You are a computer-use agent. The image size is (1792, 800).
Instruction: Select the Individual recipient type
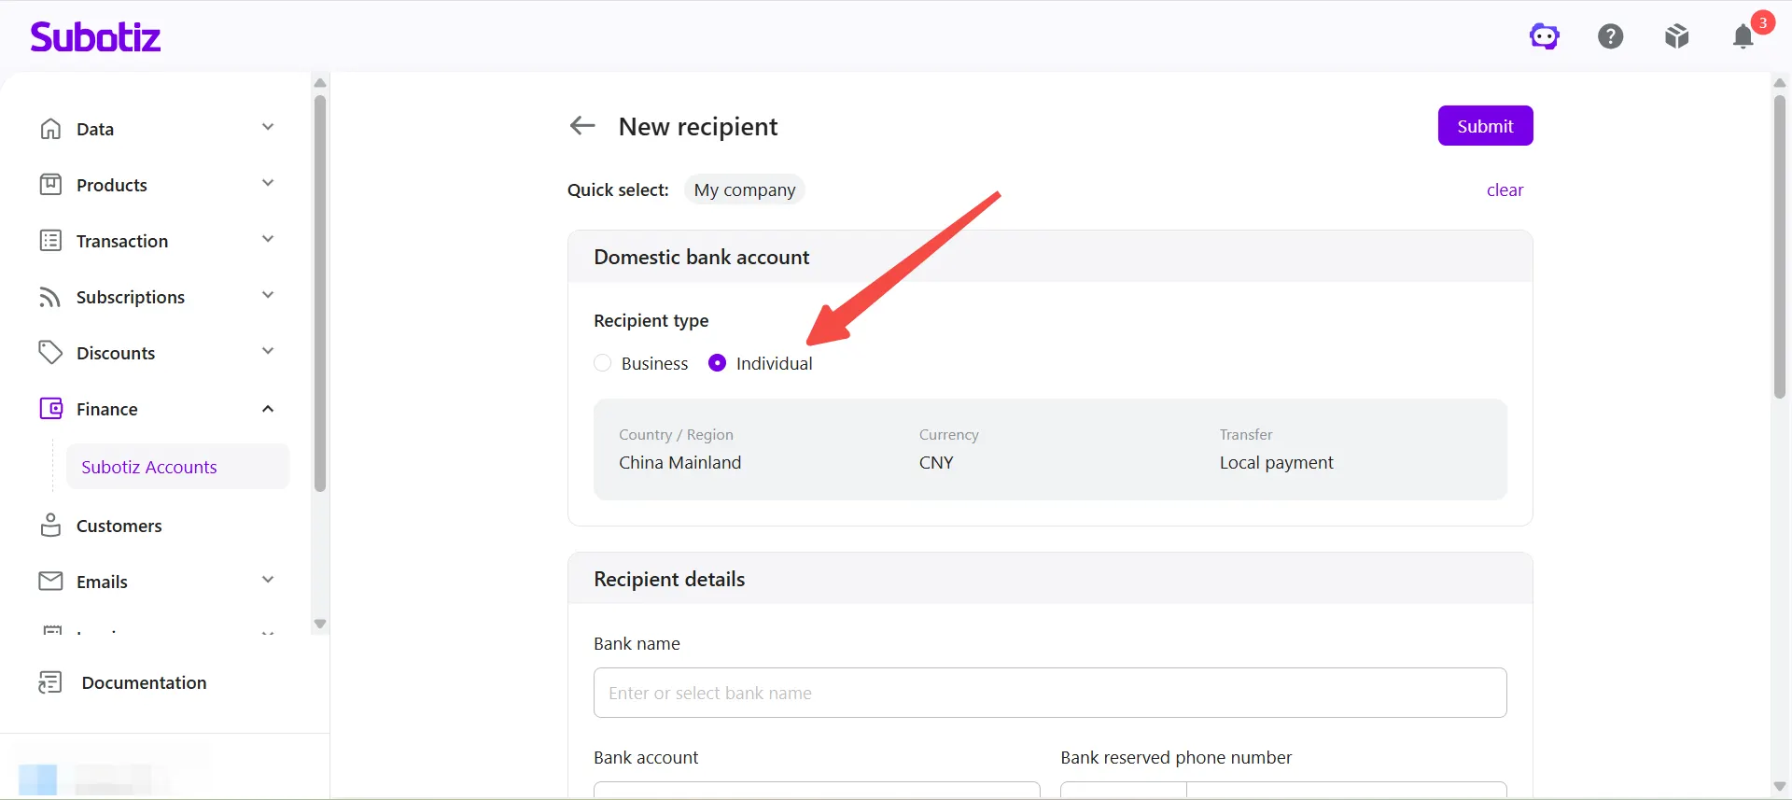tap(717, 363)
